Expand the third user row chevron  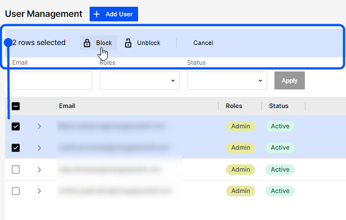[39, 169]
